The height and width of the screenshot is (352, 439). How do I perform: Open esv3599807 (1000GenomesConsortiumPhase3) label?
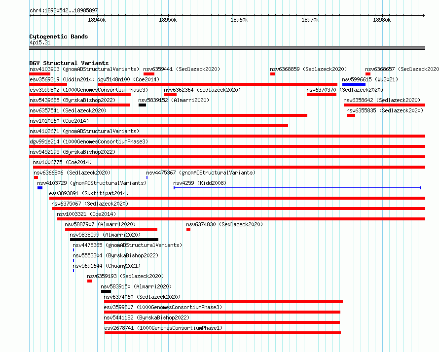163,307
